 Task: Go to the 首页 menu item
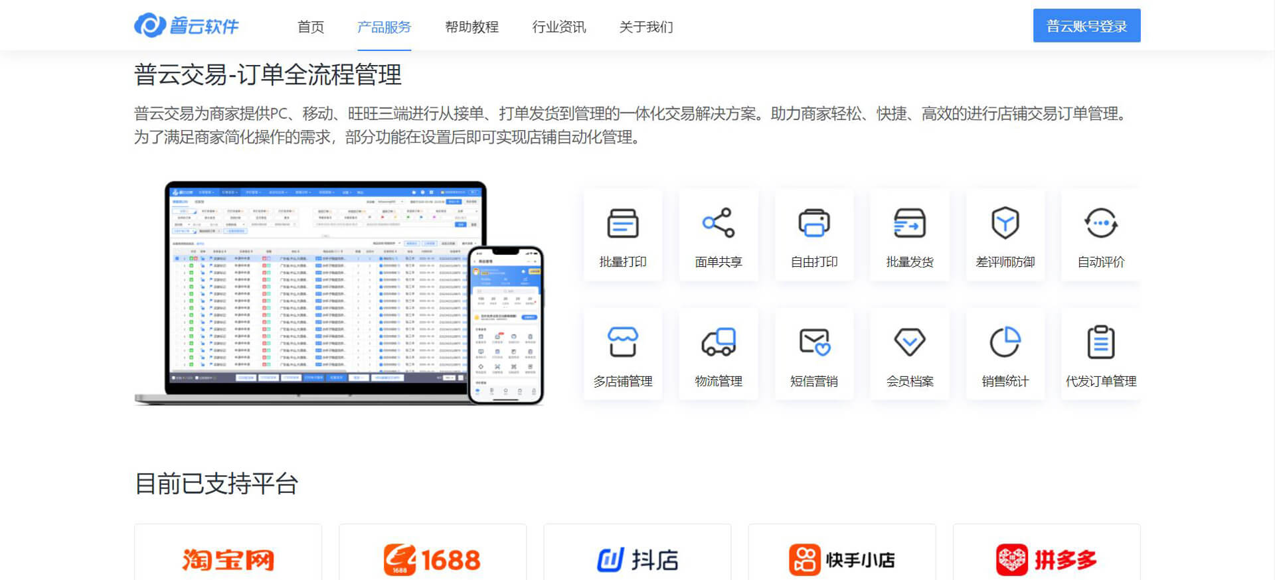310,27
